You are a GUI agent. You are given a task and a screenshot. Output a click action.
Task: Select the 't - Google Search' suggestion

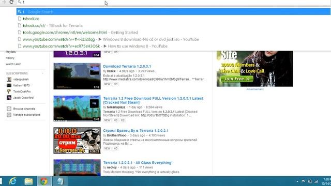(x=173, y=12)
